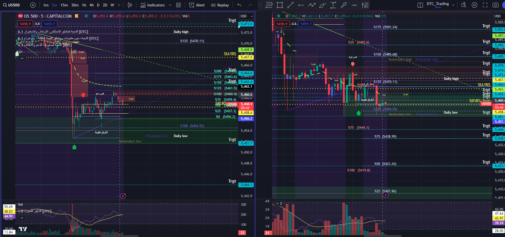This screenshot has width=505, height=237.
Task: Click the red US500 price tag on right axis
Action: point(486,103)
